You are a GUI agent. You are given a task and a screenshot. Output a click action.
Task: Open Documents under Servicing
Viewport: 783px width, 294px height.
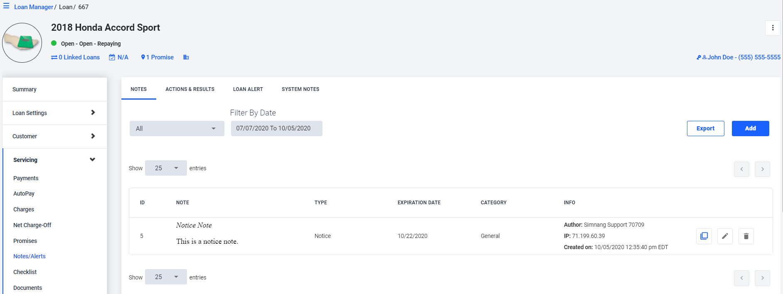tap(27, 288)
